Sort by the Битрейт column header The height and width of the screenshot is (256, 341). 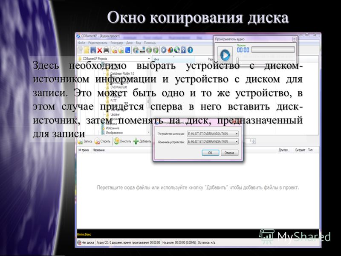pos(300,150)
